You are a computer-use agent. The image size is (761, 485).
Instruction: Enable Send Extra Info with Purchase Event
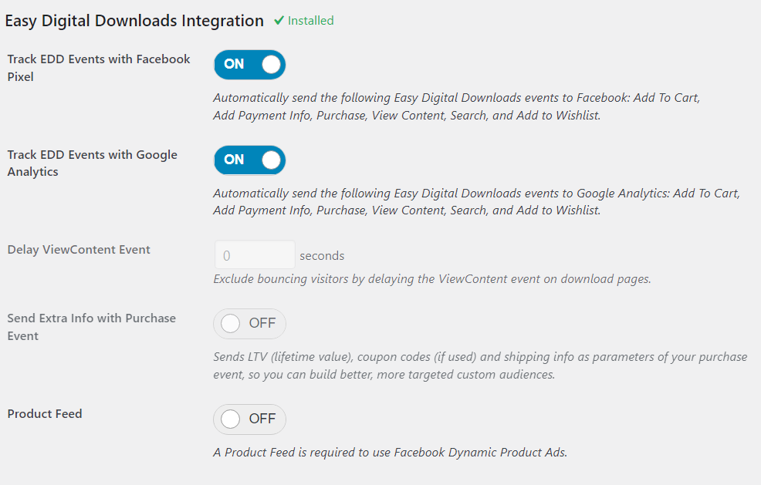coord(249,324)
